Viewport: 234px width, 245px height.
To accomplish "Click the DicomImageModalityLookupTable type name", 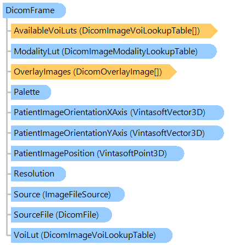I will pyautogui.click(x=130, y=52).
